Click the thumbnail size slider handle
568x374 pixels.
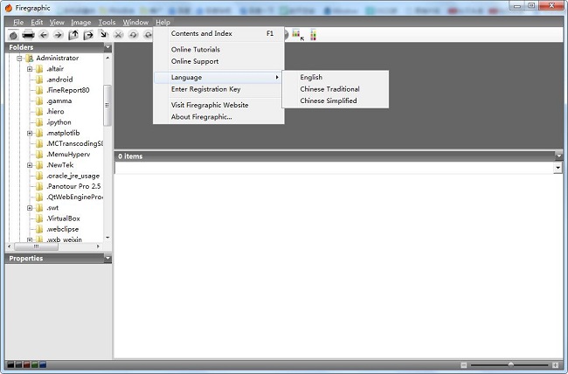click(x=511, y=364)
